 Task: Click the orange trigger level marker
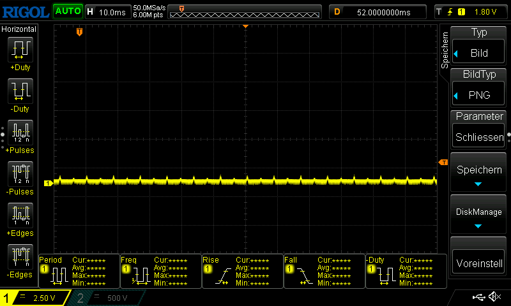(x=443, y=163)
